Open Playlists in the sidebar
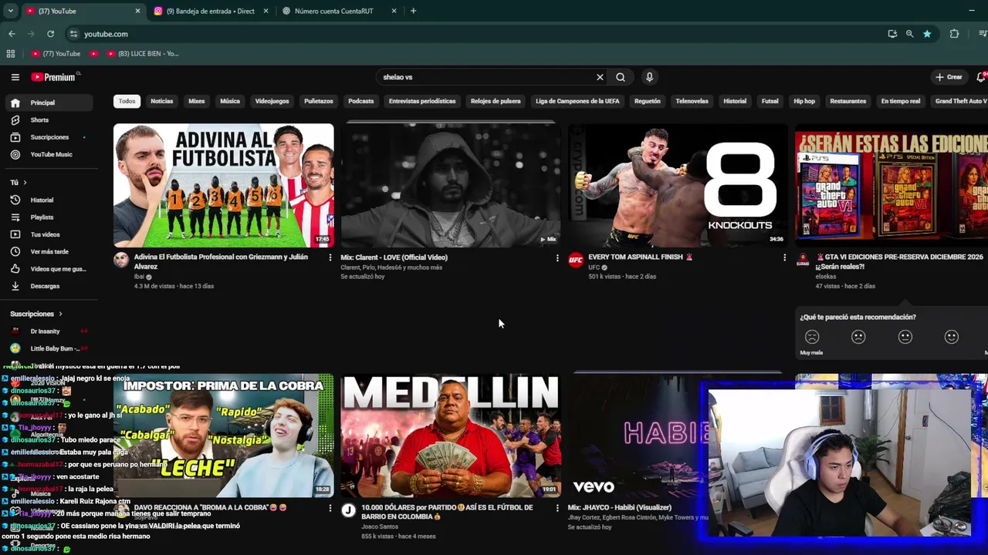 tap(49, 217)
